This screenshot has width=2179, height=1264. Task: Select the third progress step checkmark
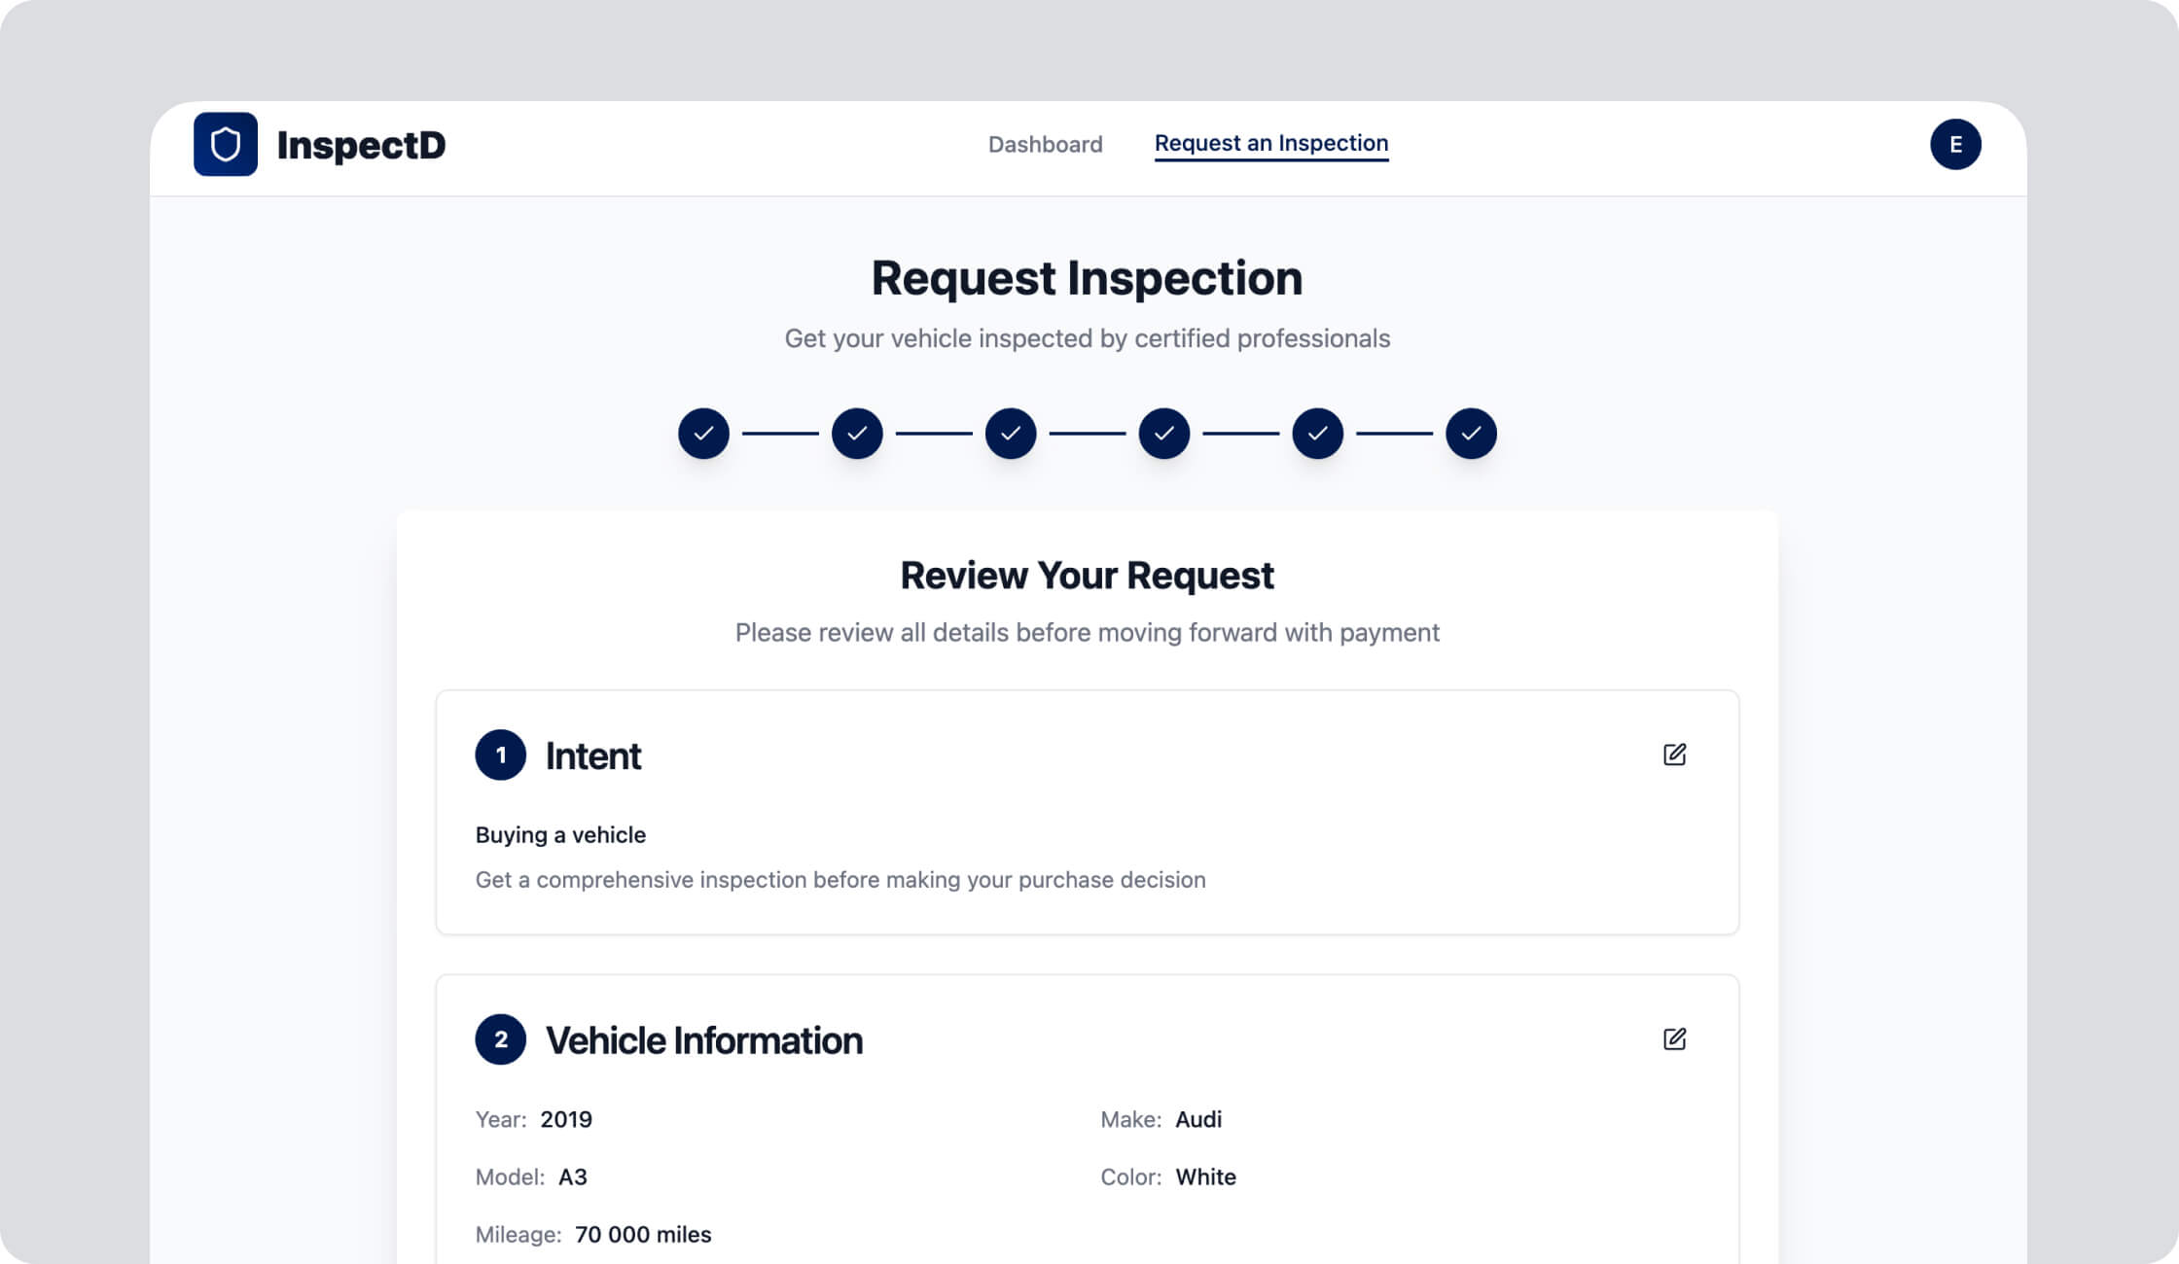pos(1010,433)
